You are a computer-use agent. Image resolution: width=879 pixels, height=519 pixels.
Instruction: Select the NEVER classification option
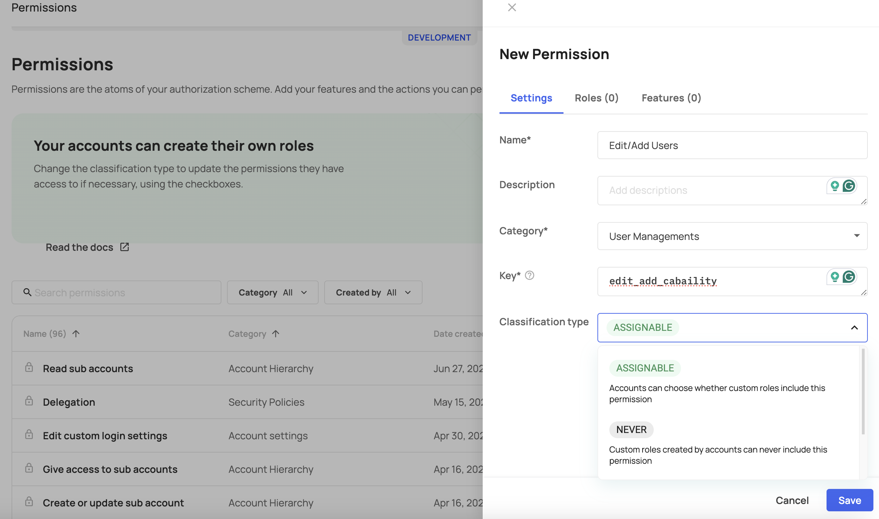631,429
